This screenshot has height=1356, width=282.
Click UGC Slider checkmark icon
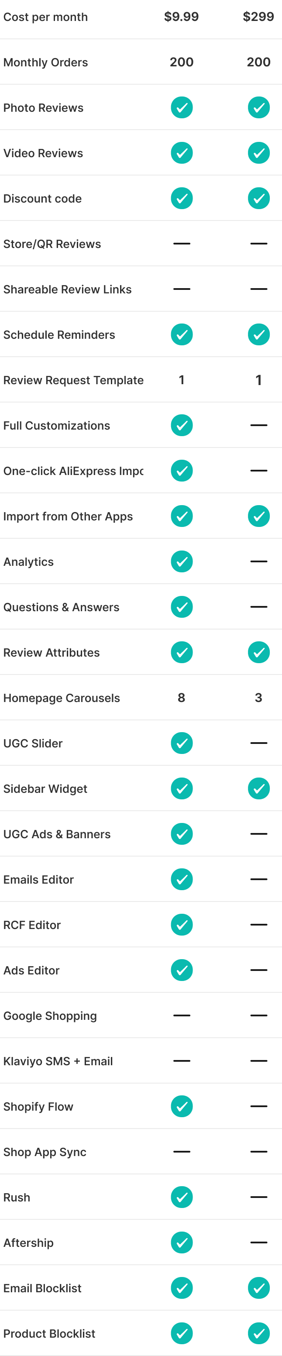182,743
